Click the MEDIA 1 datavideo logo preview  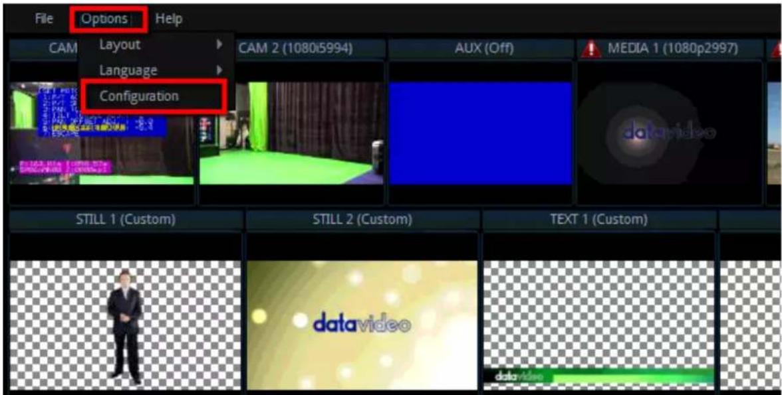(x=670, y=133)
